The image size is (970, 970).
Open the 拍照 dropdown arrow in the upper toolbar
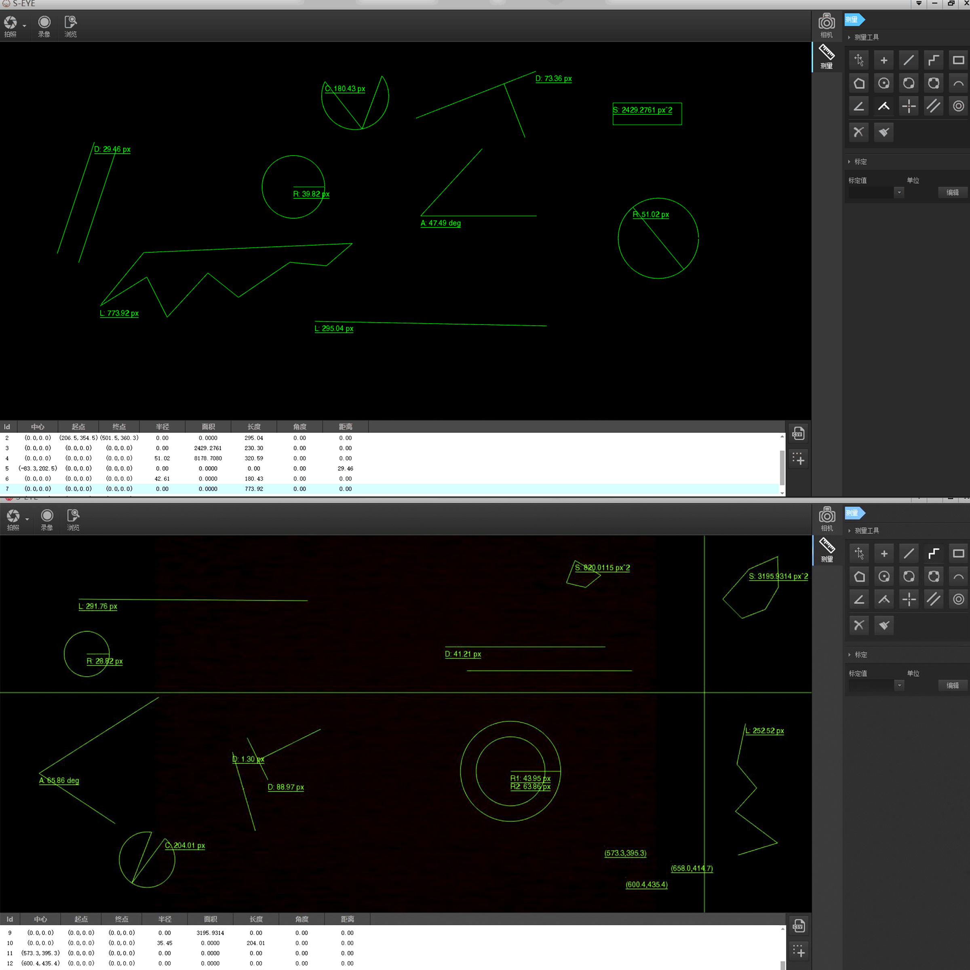click(25, 26)
